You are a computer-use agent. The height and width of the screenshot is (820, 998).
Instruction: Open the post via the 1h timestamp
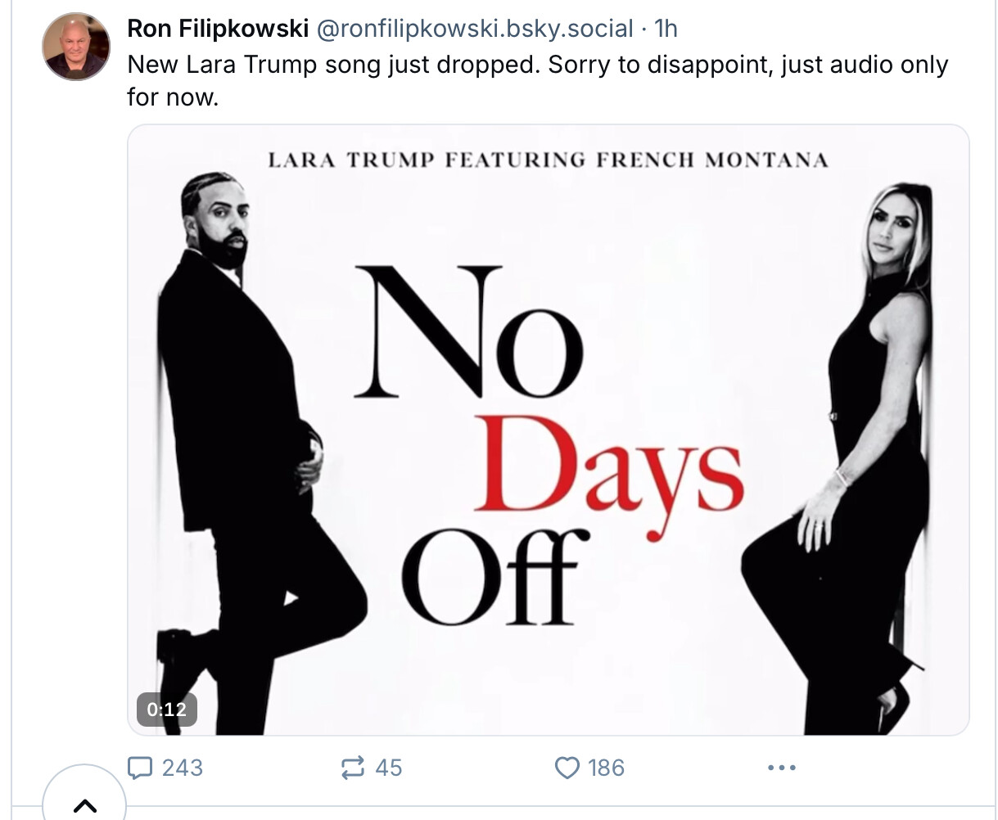[666, 29]
